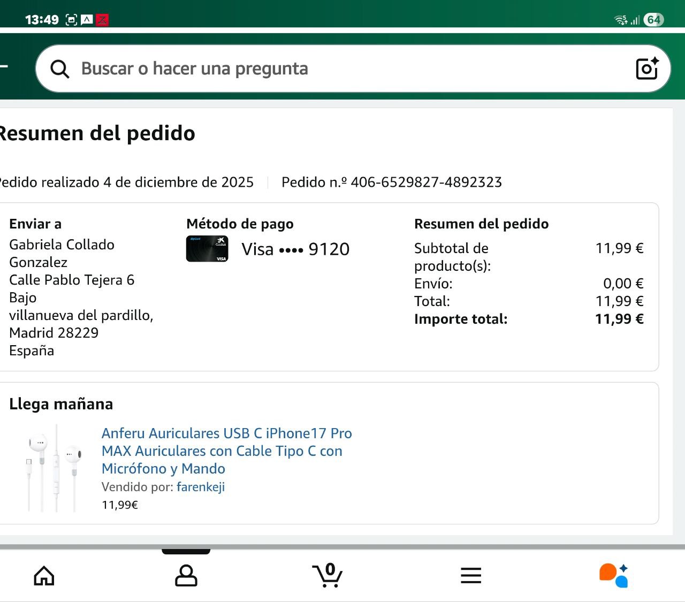
Task: Tap the order number 406-6529827-4892323
Action: click(426, 182)
